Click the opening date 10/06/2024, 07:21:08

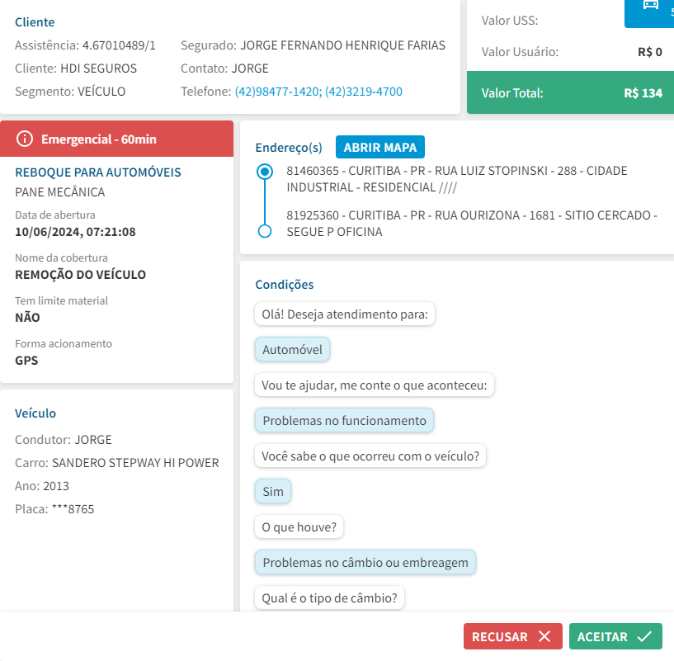(75, 232)
